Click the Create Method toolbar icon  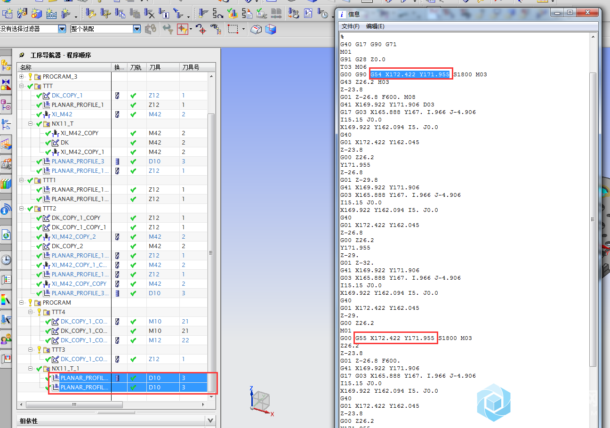pos(51,13)
